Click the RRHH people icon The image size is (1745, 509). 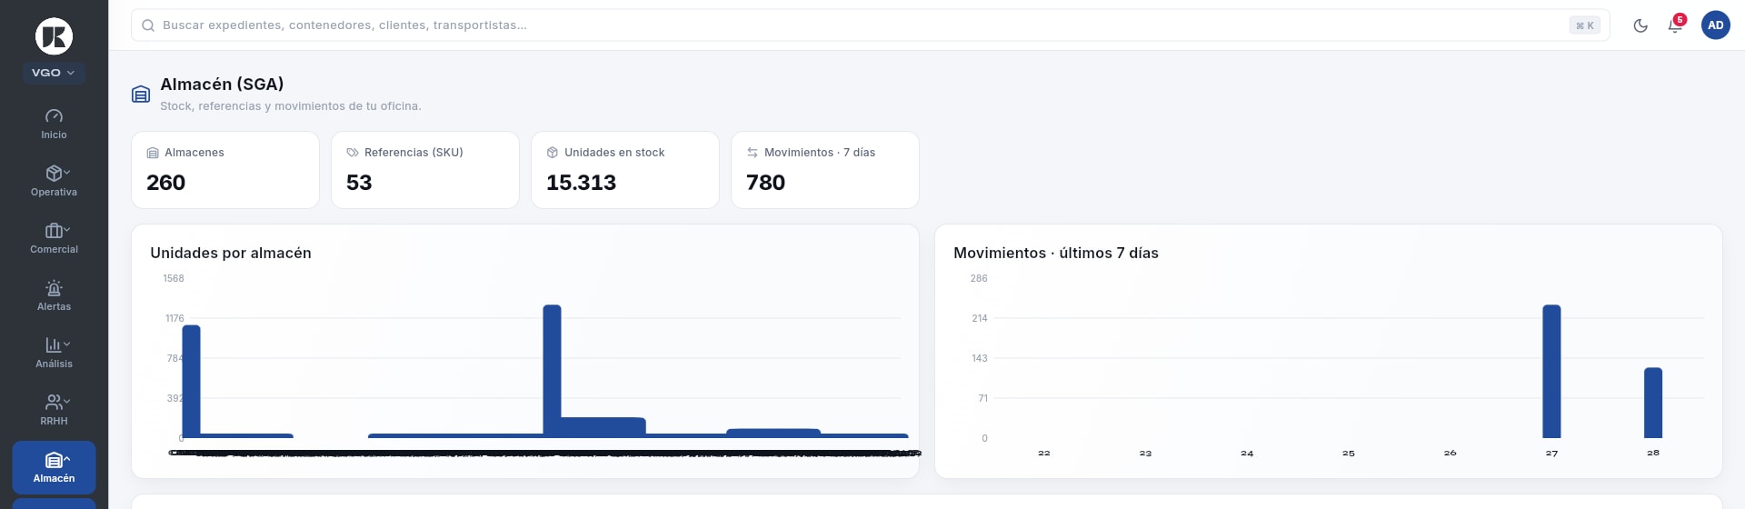click(x=54, y=402)
